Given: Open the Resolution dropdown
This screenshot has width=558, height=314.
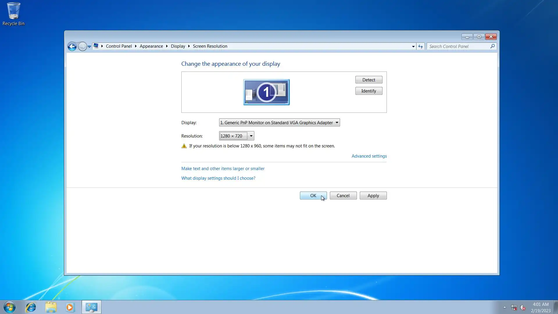Looking at the screenshot, I should [251, 136].
